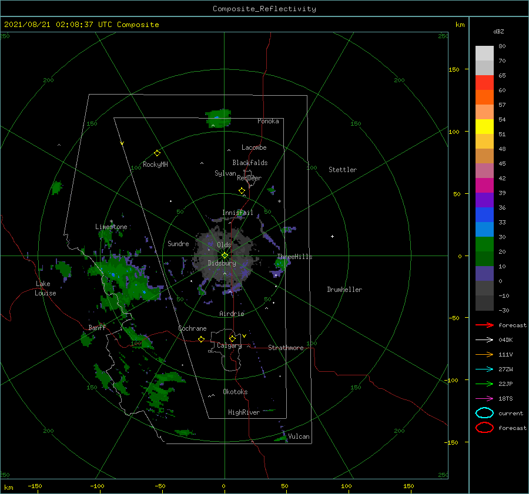This screenshot has height=494, width=529.
Task: Select the Lacombe city label
Action: coord(254,147)
